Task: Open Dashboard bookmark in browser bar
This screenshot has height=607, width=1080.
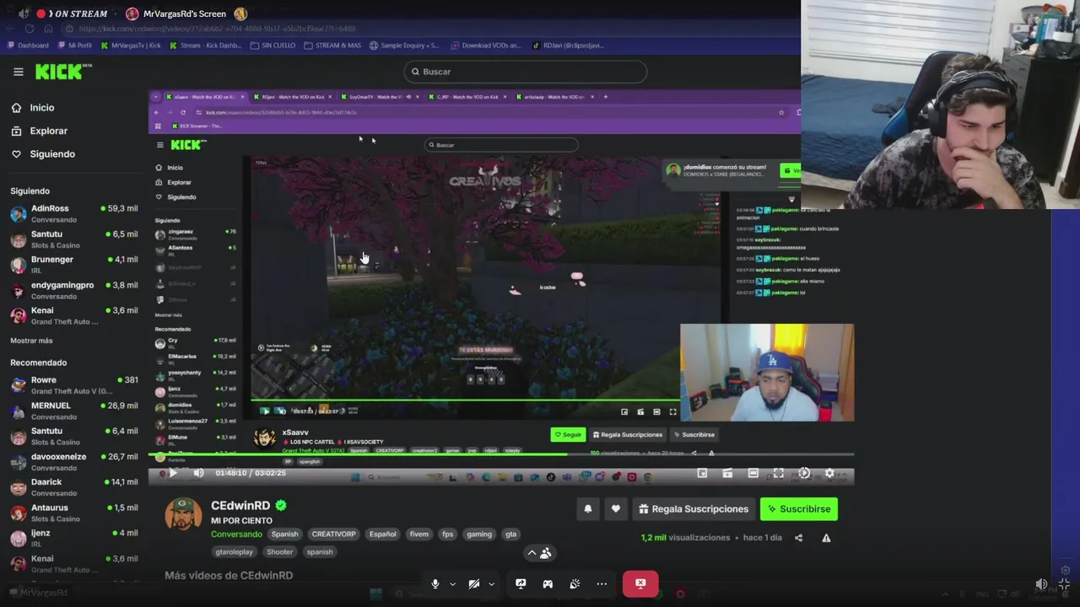Action: coord(28,46)
